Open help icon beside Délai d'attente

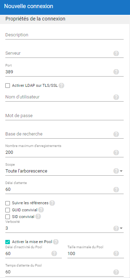[116, 189]
